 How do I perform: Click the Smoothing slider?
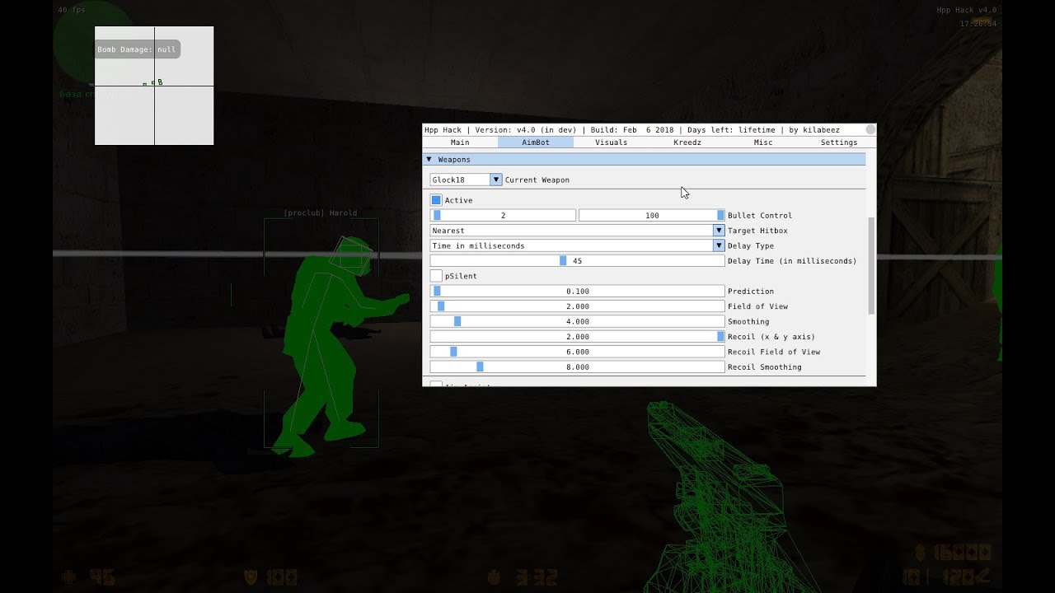pyautogui.click(x=577, y=321)
